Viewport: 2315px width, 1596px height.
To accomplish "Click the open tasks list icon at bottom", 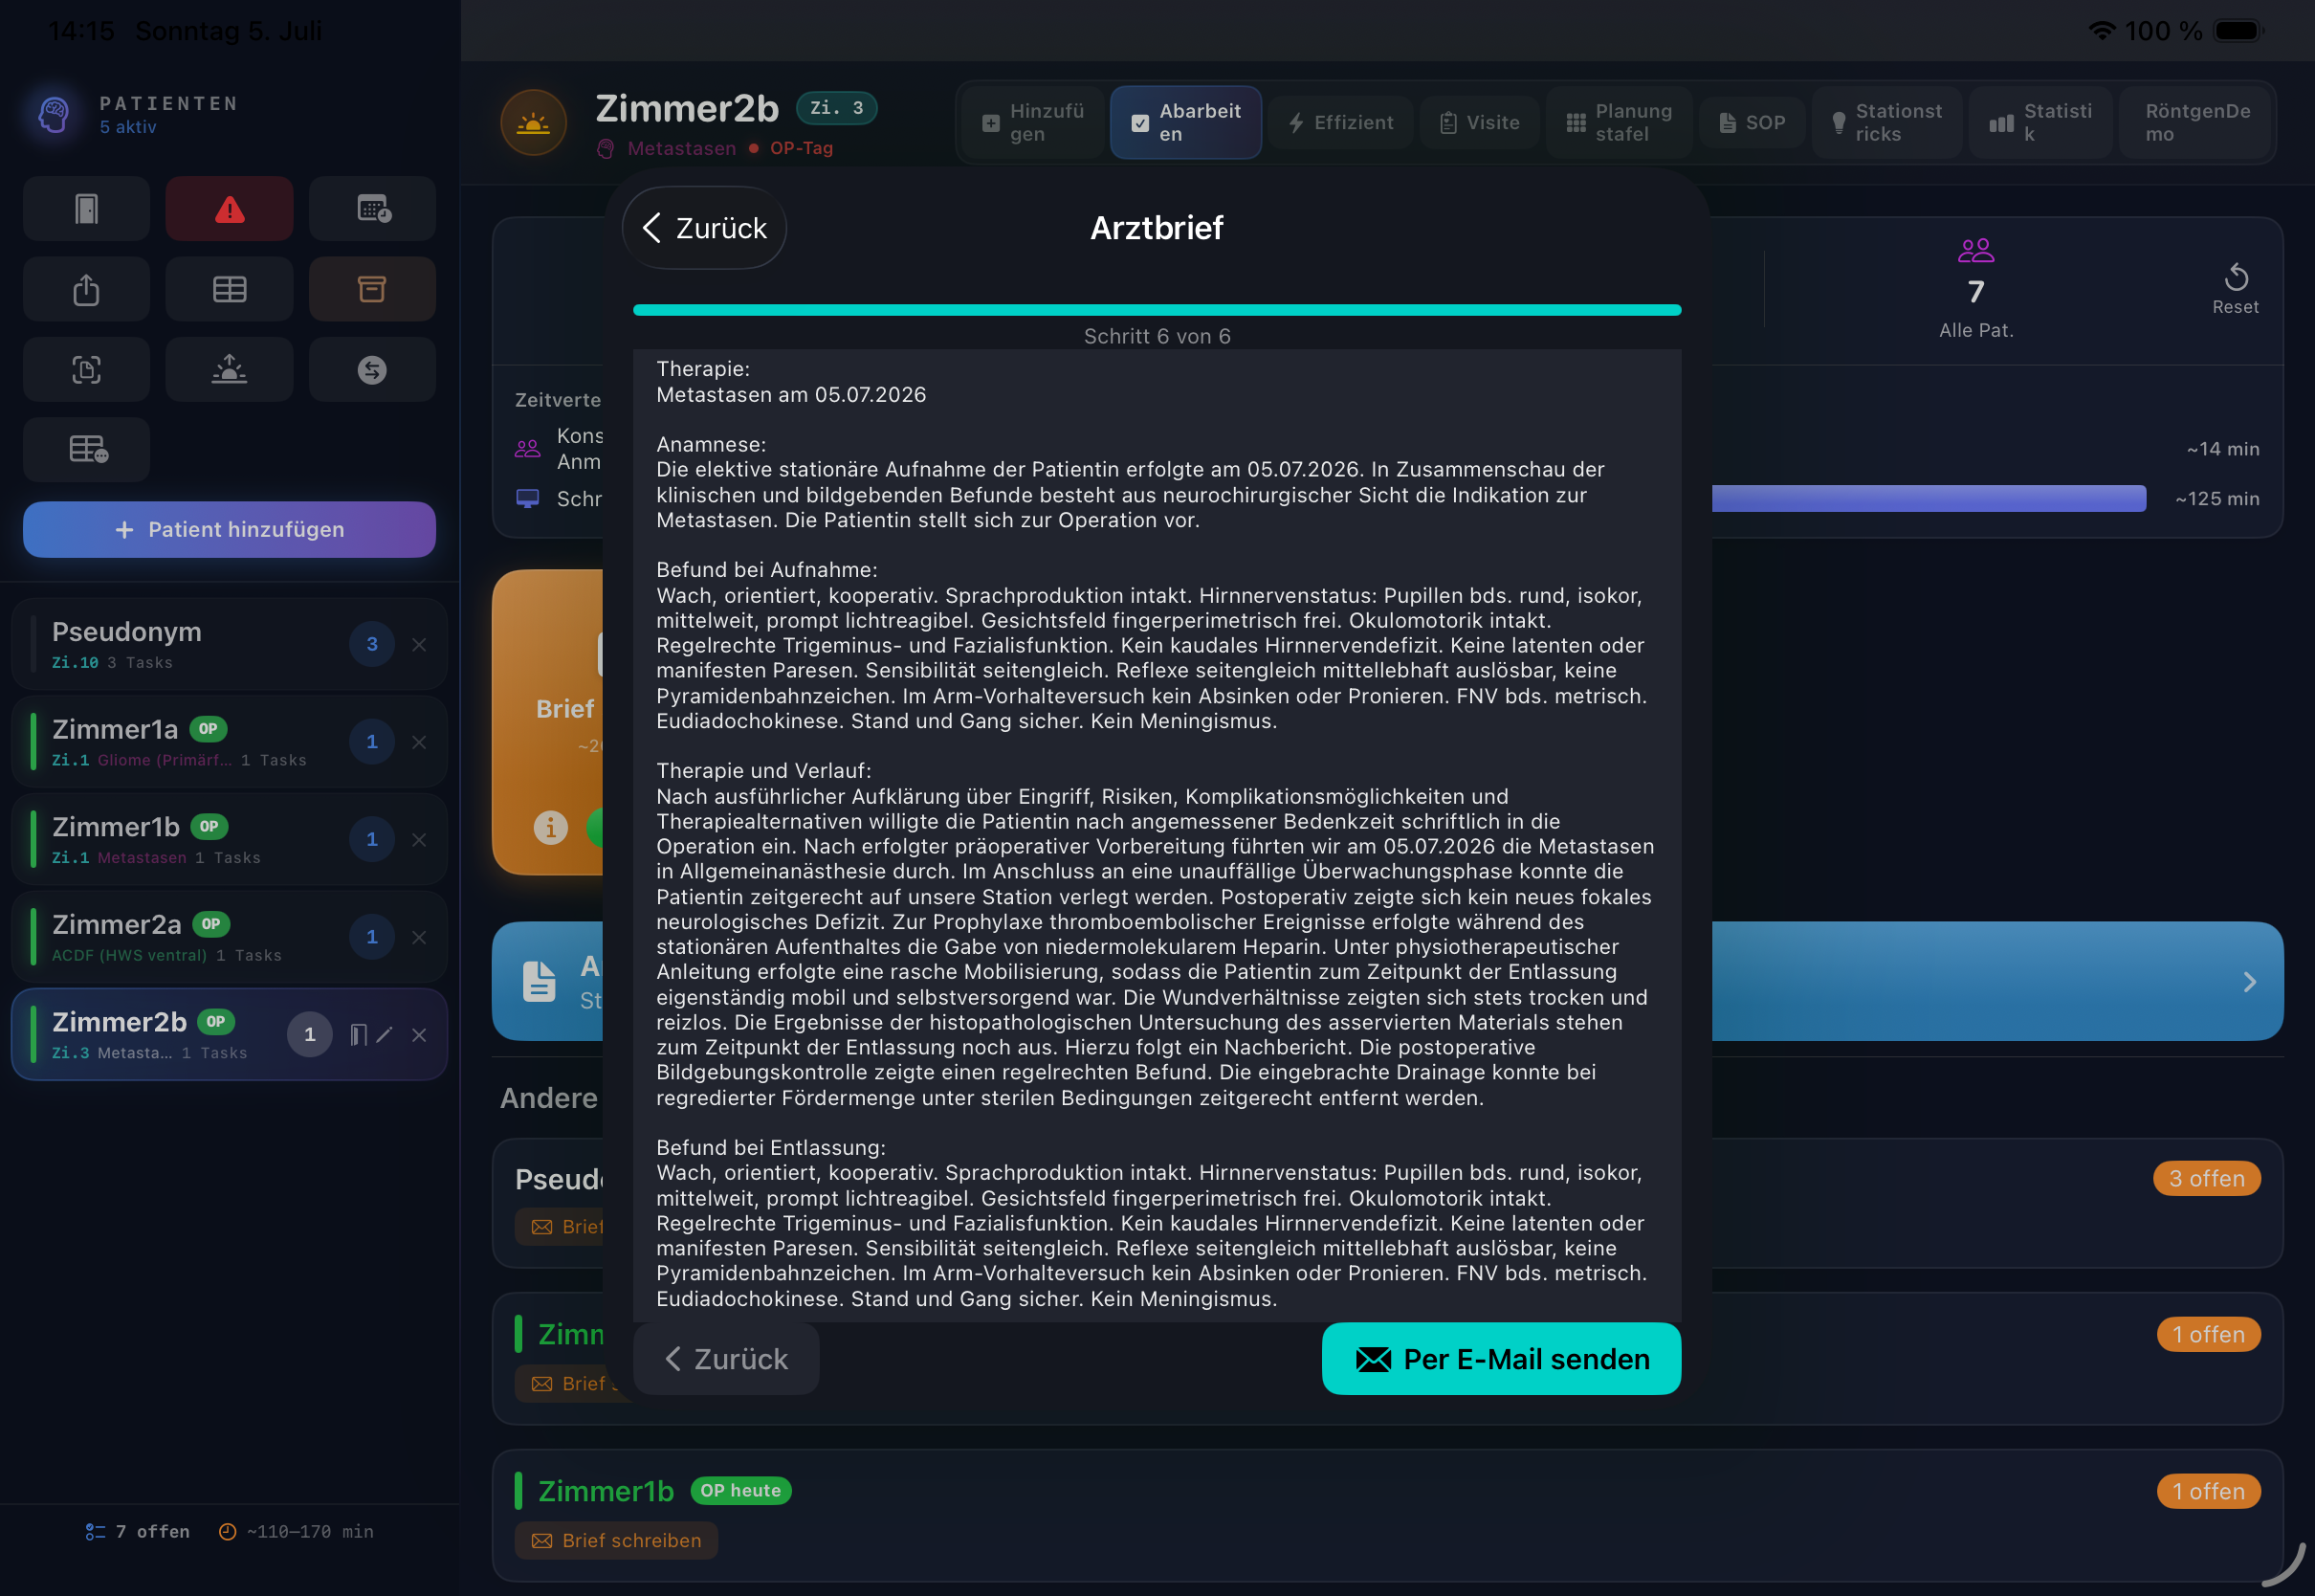I will (95, 1532).
